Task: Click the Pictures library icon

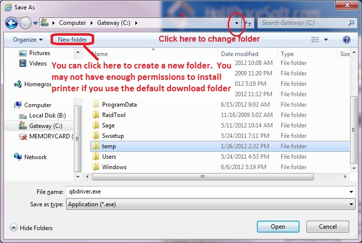Action: [23, 53]
